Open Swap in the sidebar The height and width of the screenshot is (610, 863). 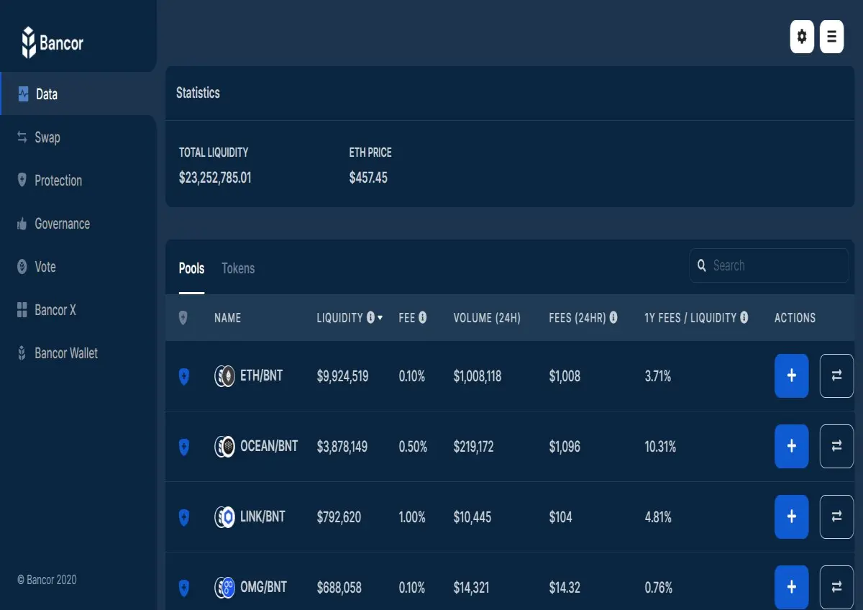[78, 137]
